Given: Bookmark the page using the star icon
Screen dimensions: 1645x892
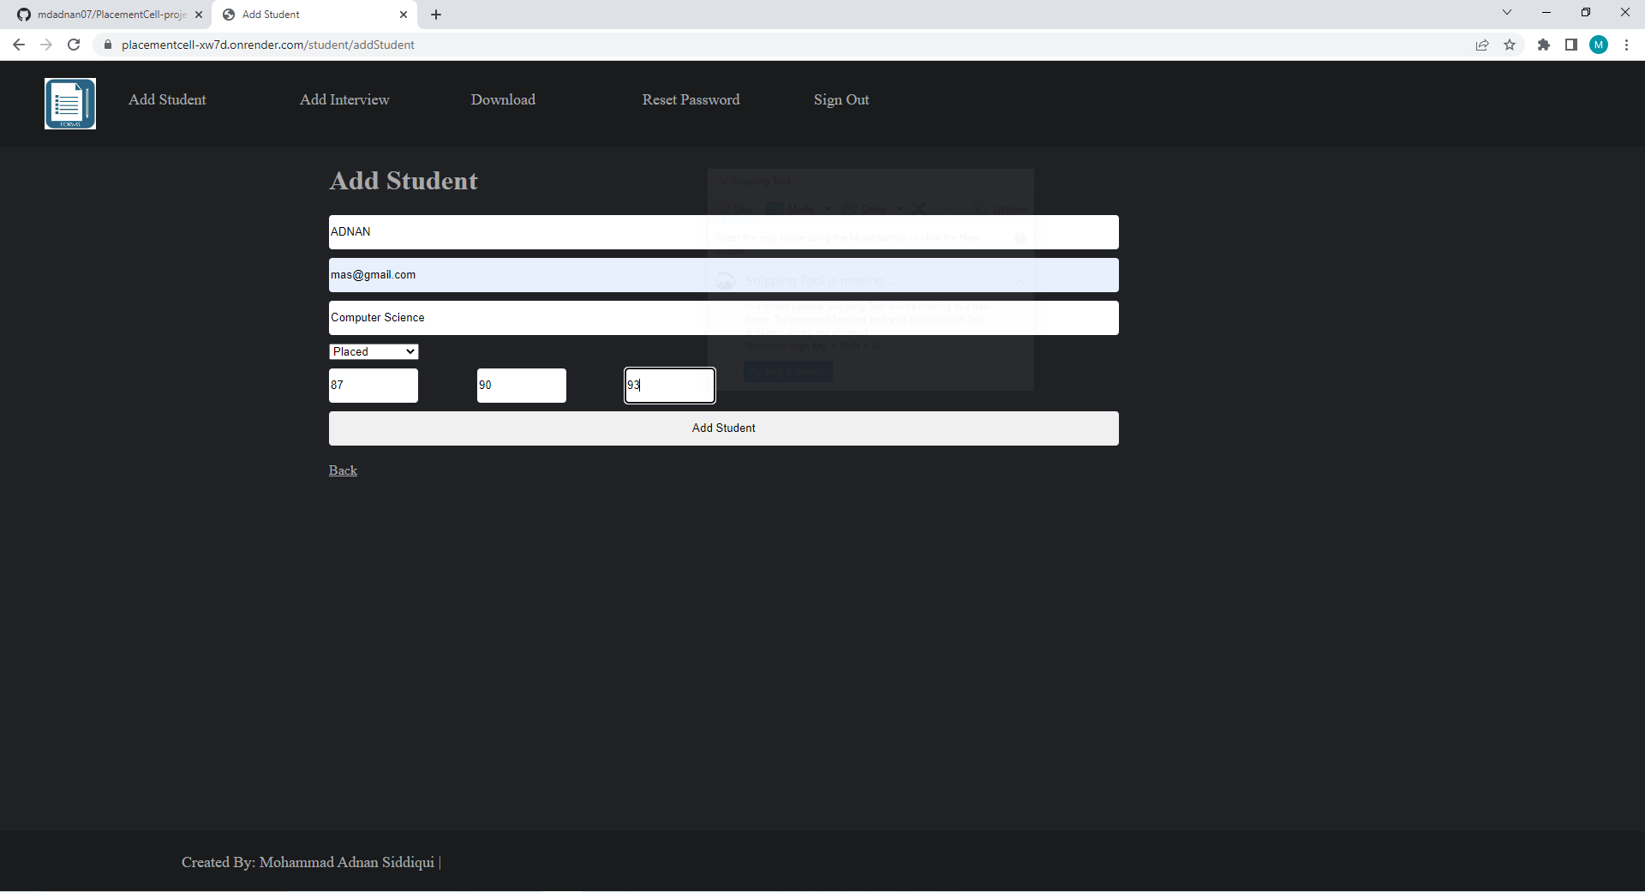Looking at the screenshot, I should [x=1510, y=45].
